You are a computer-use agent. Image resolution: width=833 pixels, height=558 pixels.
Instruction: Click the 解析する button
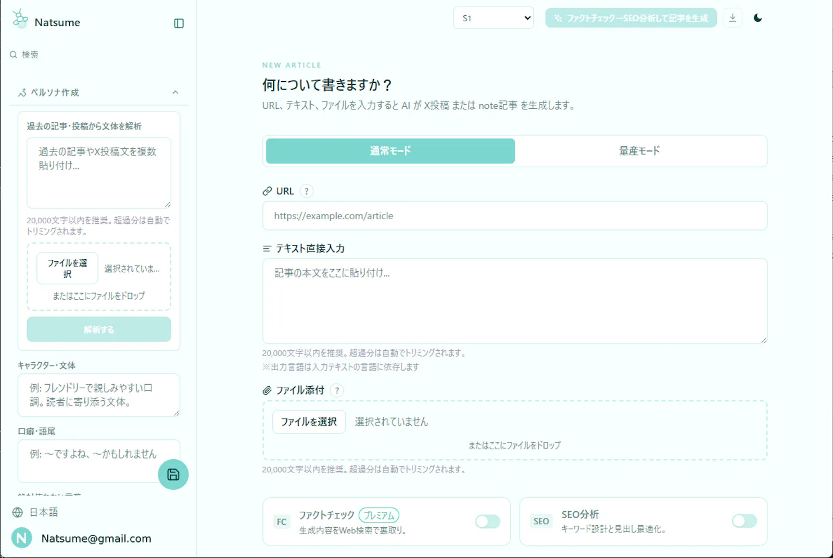pyautogui.click(x=99, y=329)
